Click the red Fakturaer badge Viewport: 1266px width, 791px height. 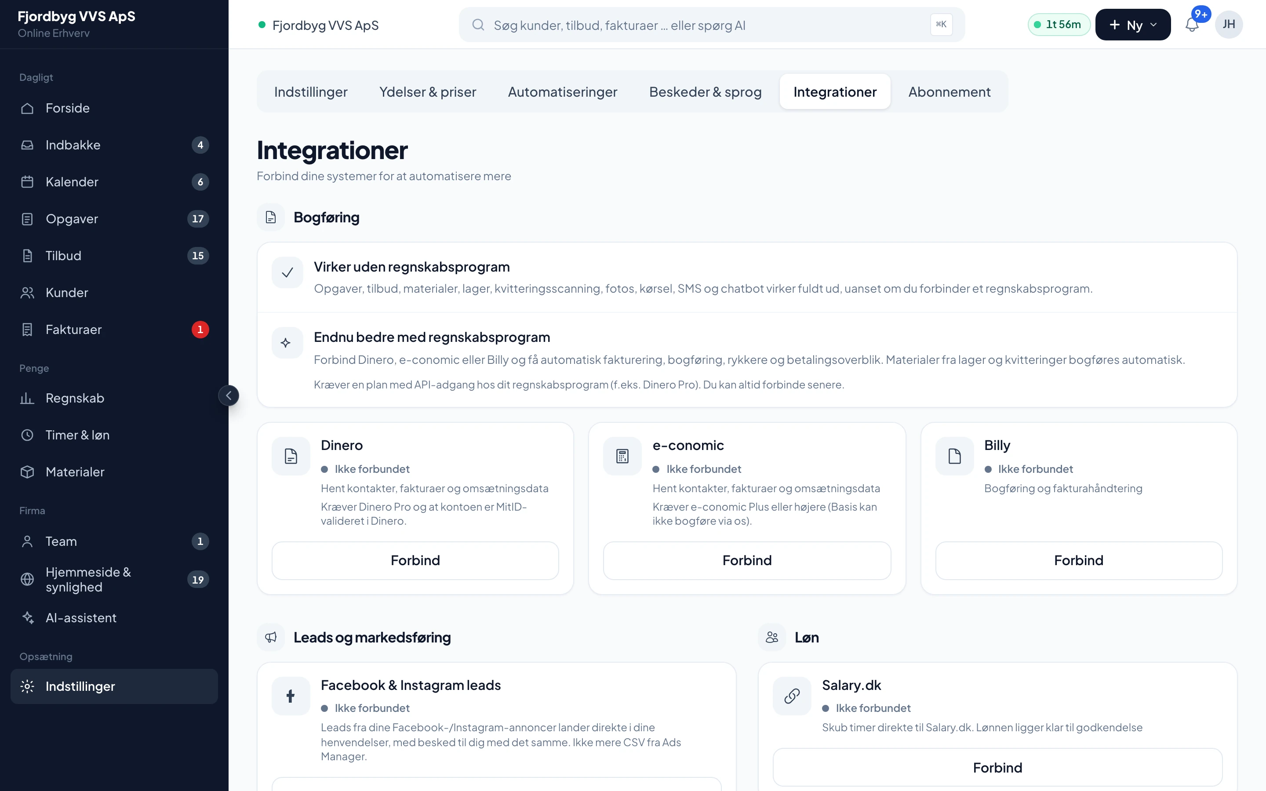pos(200,330)
